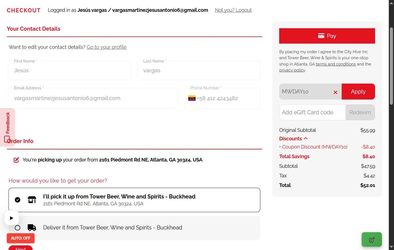
Task: Click the Subtotal value $47.59
Action: (x=368, y=166)
